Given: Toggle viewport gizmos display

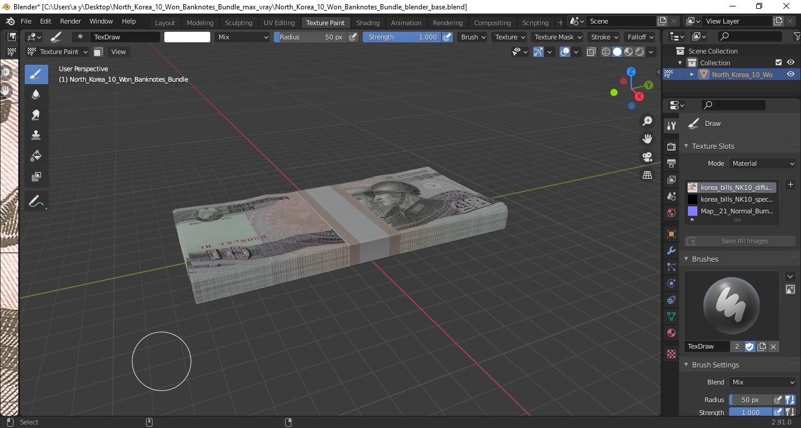Looking at the screenshot, I should click(538, 52).
